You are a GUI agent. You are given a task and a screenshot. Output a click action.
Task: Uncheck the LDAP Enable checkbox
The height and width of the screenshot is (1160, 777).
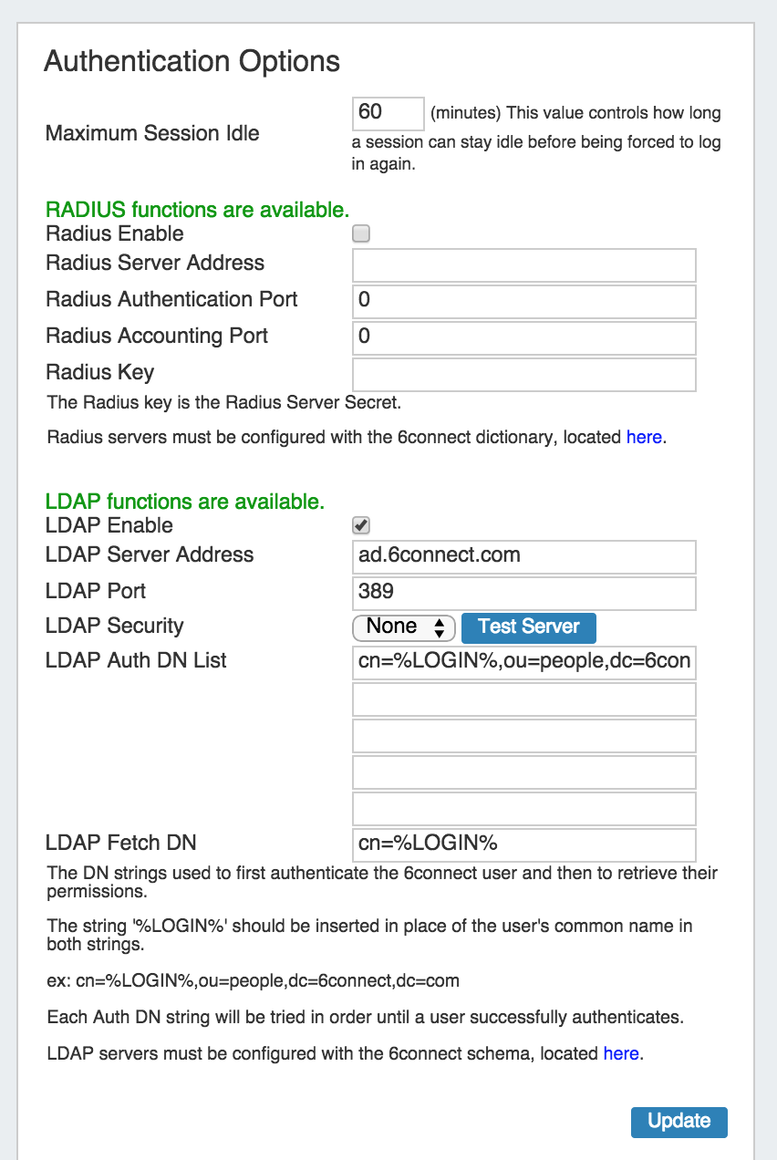coord(361,525)
